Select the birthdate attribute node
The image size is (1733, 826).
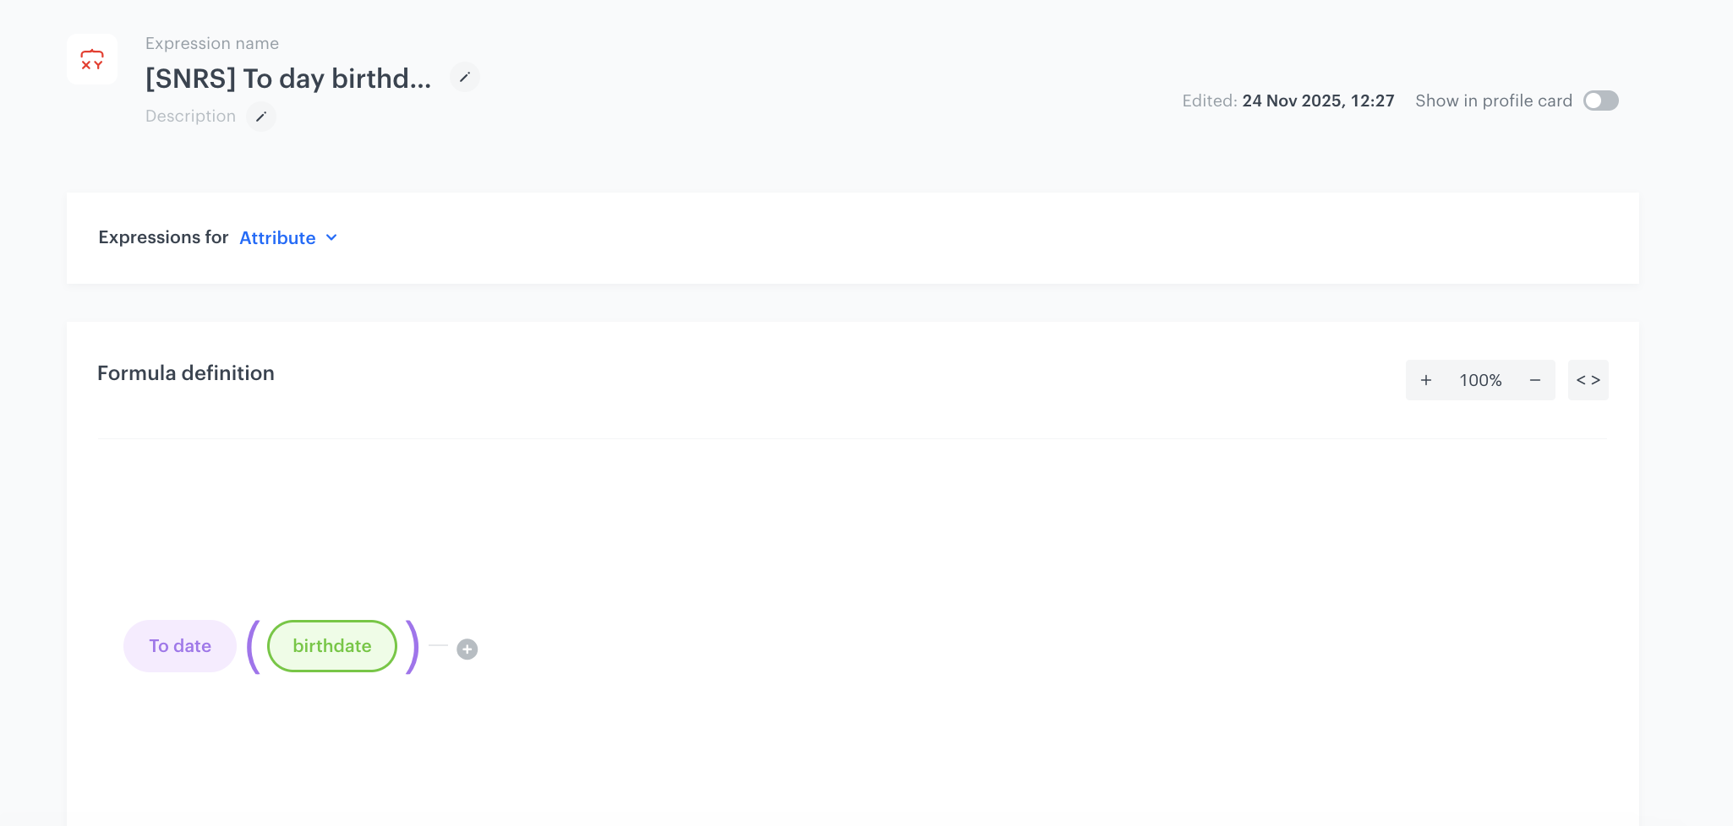[x=332, y=646]
